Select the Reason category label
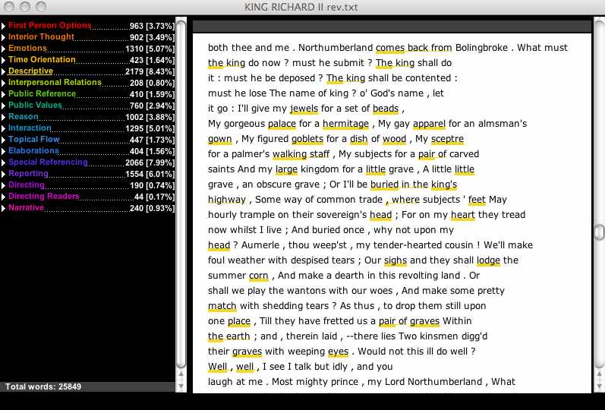Screen dimensions: 605x410 pos(23,116)
